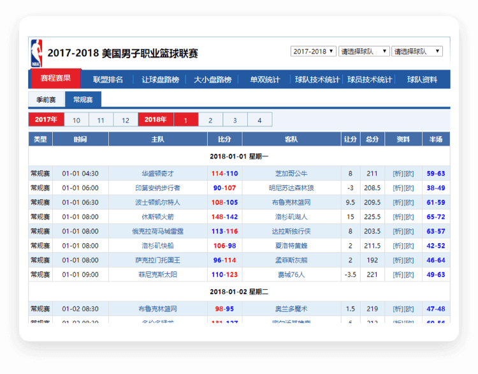The width and height of the screenshot is (478, 374).
Task: Open [欧] odds for 华盛顿奇才 game
Action: click(409, 174)
